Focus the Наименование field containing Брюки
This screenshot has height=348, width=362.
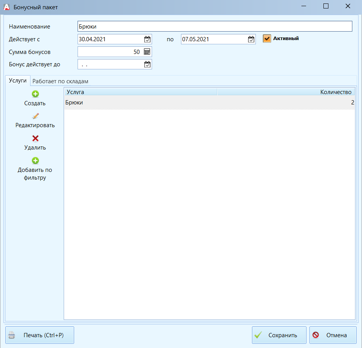pos(215,26)
